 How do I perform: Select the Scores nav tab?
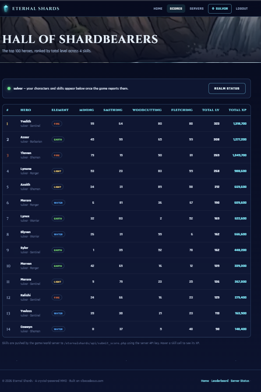point(176,8)
